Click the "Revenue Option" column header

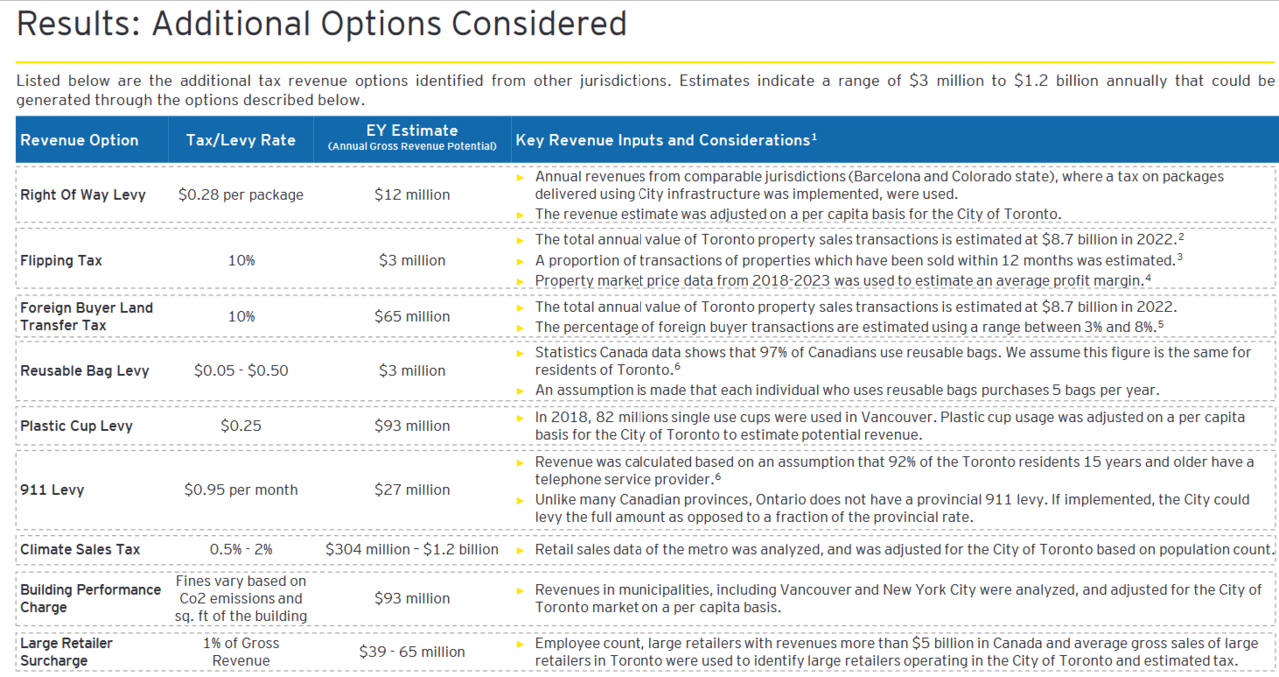pyautogui.click(x=79, y=140)
